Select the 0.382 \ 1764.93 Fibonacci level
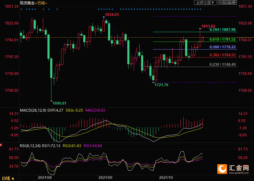 coord(222,55)
